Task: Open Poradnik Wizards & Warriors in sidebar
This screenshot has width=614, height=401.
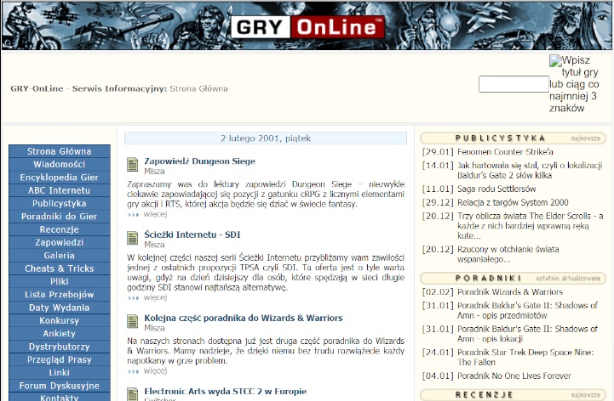Action: pyautogui.click(x=510, y=291)
